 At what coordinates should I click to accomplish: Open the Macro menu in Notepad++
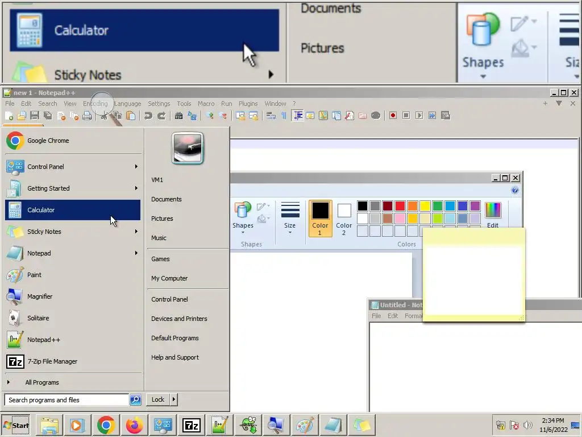(x=206, y=104)
